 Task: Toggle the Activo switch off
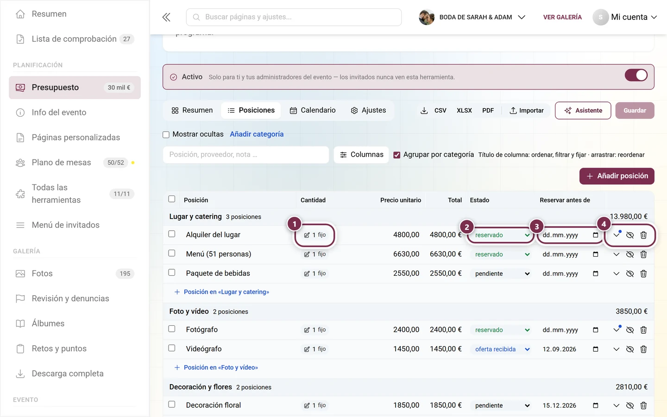(x=636, y=75)
